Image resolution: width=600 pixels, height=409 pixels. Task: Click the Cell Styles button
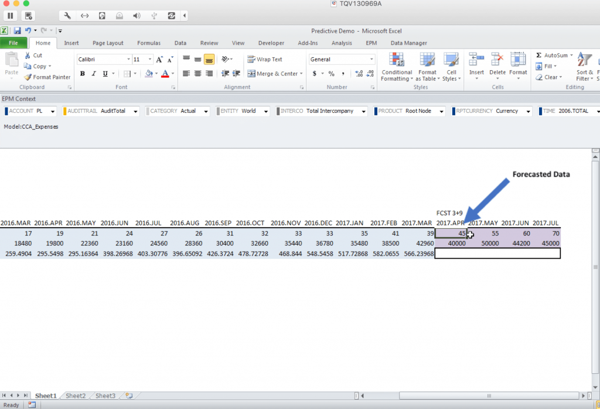click(x=452, y=67)
